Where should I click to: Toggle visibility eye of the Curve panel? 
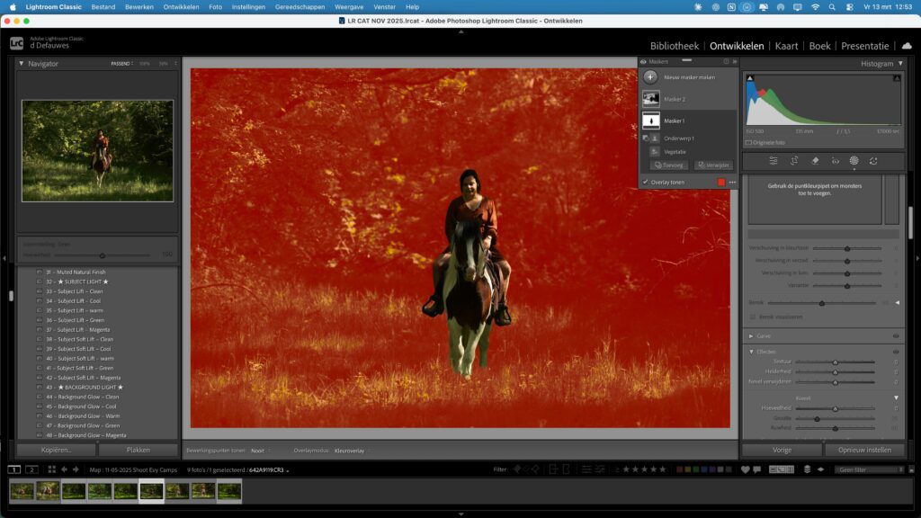click(x=896, y=335)
